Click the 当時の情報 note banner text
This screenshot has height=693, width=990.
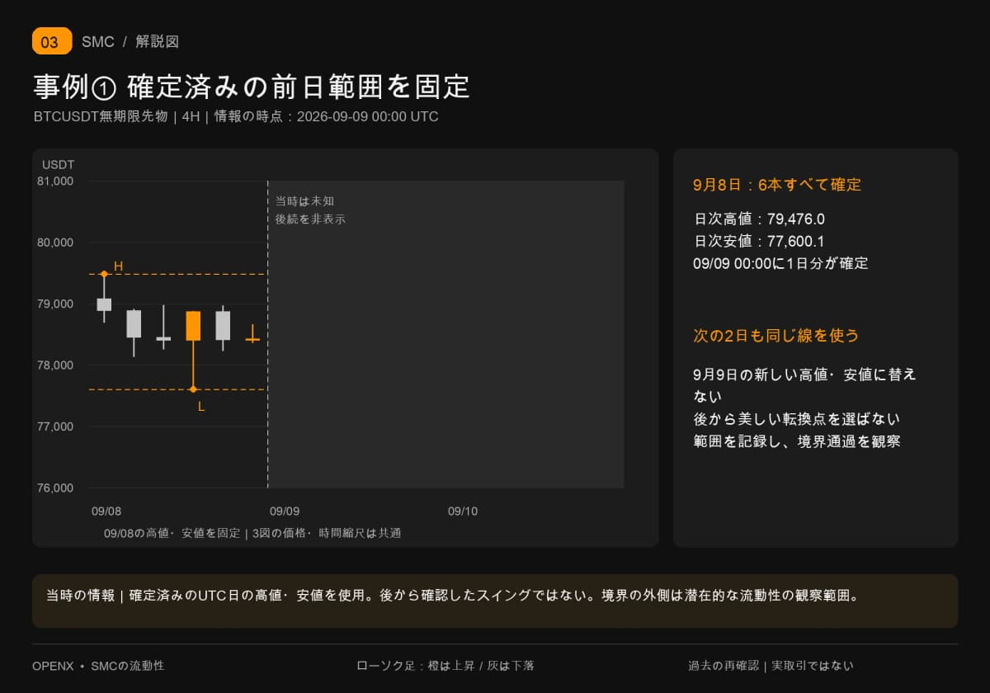[x=452, y=595]
